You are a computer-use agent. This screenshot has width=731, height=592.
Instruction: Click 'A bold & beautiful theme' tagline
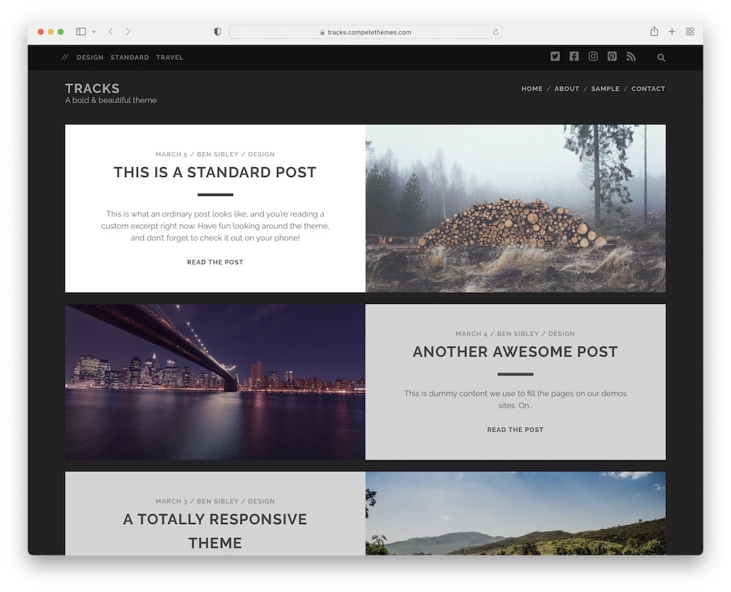pos(111,100)
